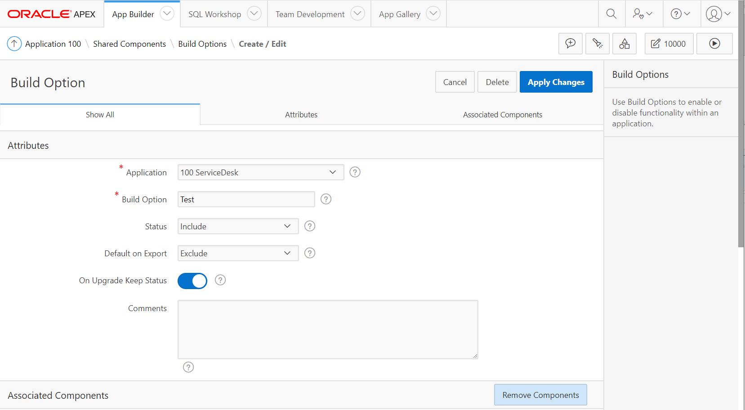Click the search magnifier icon in header
Image resolution: width=745 pixels, height=410 pixels.
(x=611, y=14)
